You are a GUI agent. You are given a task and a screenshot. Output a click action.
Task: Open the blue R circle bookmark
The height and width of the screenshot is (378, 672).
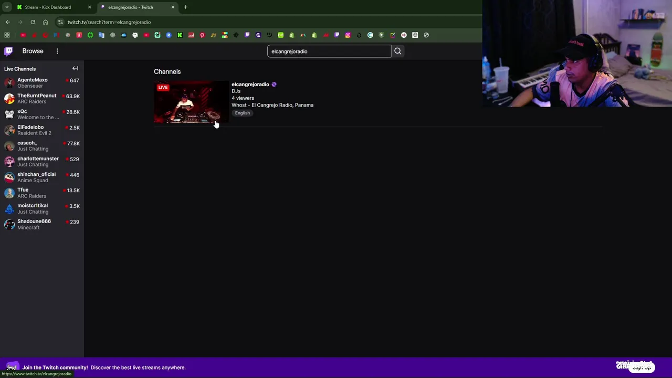pos(169,35)
